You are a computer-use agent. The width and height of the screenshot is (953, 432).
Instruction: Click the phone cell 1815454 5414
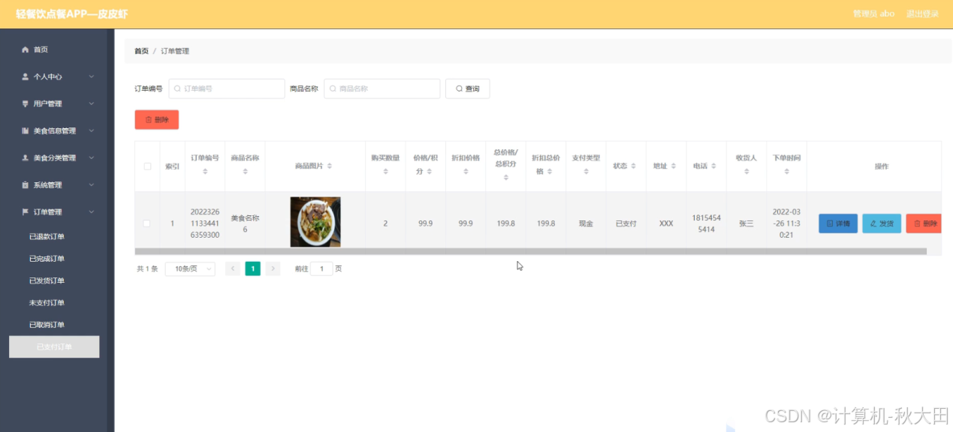tap(707, 223)
